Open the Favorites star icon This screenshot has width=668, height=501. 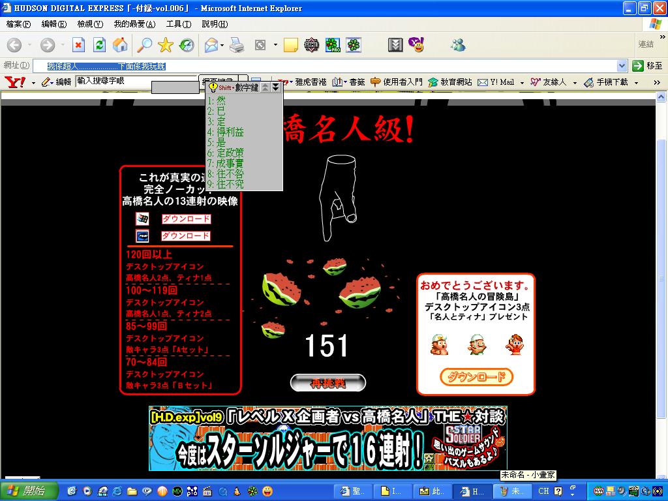tap(165, 45)
